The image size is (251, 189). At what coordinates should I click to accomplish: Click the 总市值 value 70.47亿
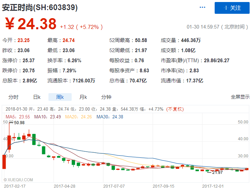coord(138,81)
